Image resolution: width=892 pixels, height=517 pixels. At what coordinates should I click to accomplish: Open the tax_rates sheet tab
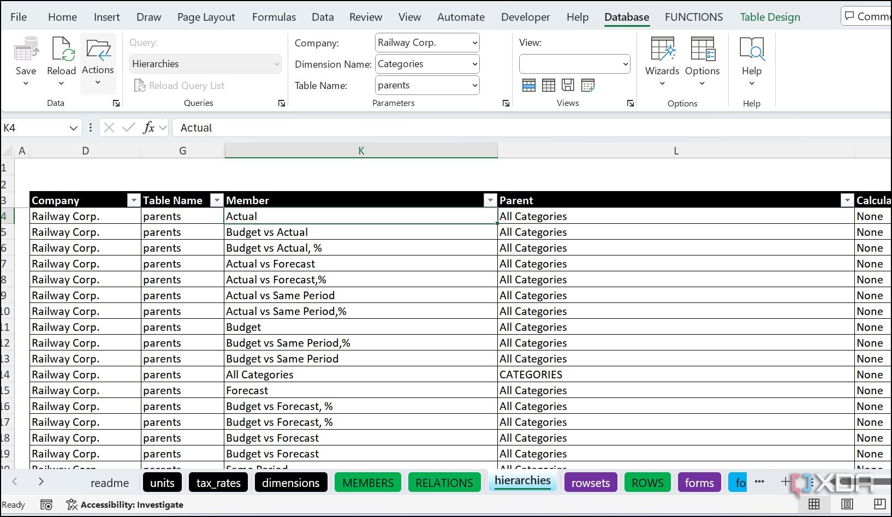pyautogui.click(x=218, y=483)
